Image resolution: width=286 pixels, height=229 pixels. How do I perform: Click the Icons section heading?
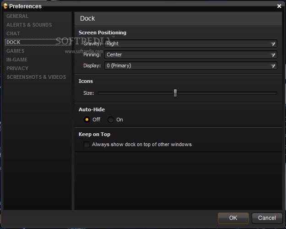[x=86, y=81]
